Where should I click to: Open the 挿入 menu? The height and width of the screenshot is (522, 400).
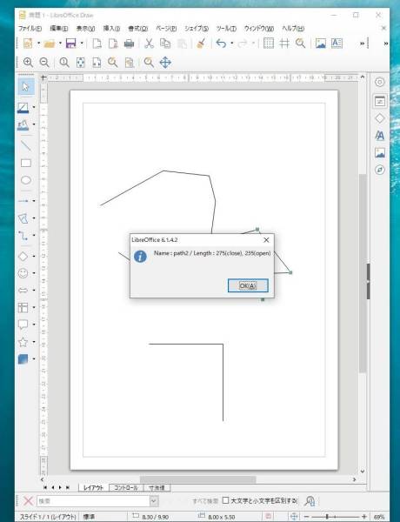click(x=111, y=29)
